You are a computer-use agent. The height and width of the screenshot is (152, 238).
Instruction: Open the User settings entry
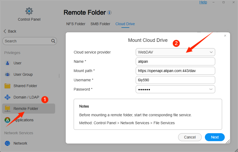click(29, 63)
